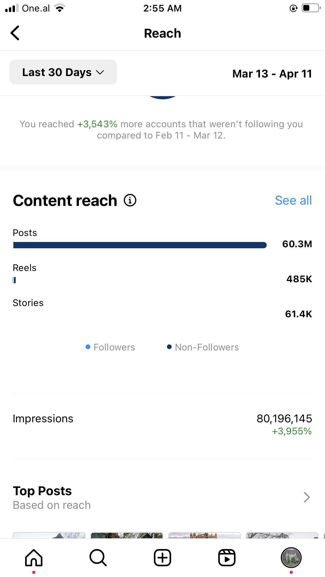325x577 pixels.
Task: Tap the Posts reach bar
Action: (140, 245)
